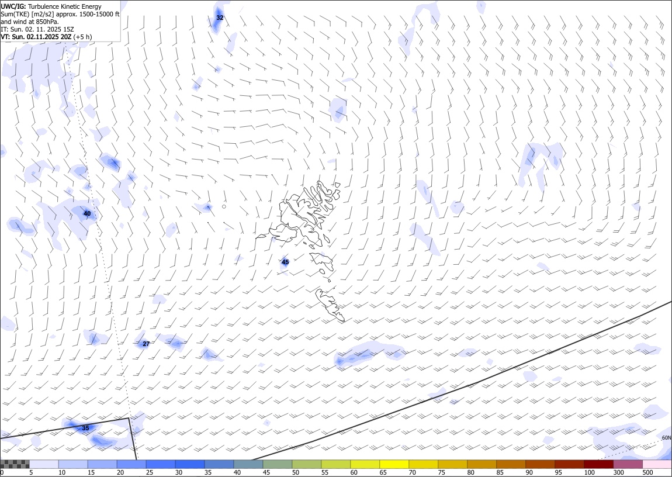Click the yellow swatch between 60 and 65
The image size is (672, 477).
(365, 464)
